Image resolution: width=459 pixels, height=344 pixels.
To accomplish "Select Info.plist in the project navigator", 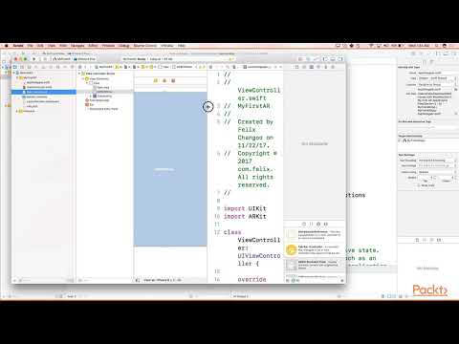I will [32, 106].
